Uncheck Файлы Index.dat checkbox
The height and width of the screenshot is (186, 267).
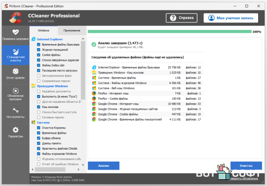[x=39, y=65]
